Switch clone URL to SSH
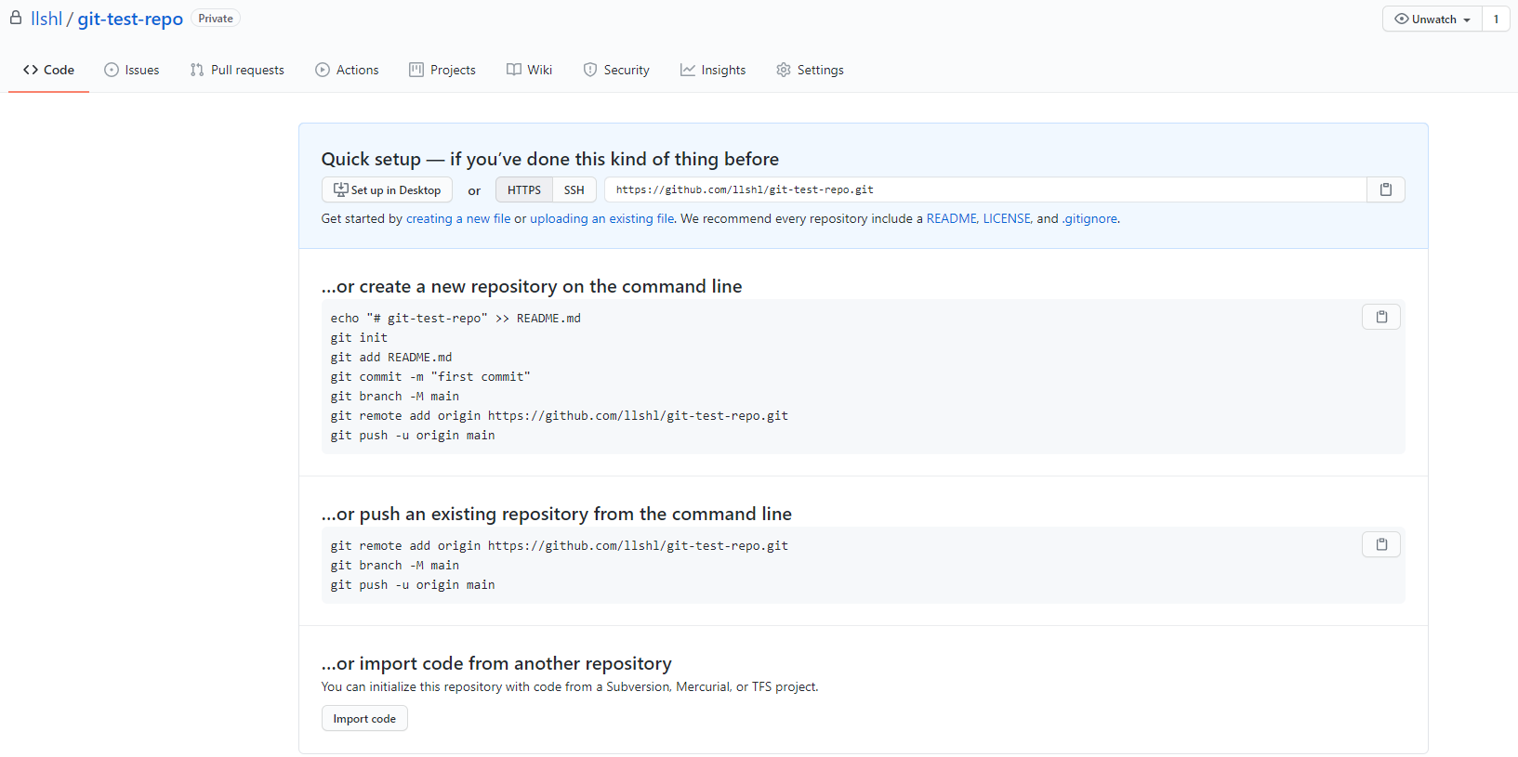Viewport: 1518px width, 757px height. click(x=574, y=189)
